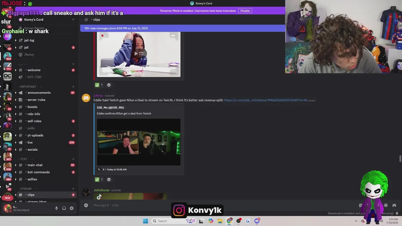This screenshot has width=402, height=226.
Task: Open the server icon with 485 badge
Action: [7, 177]
